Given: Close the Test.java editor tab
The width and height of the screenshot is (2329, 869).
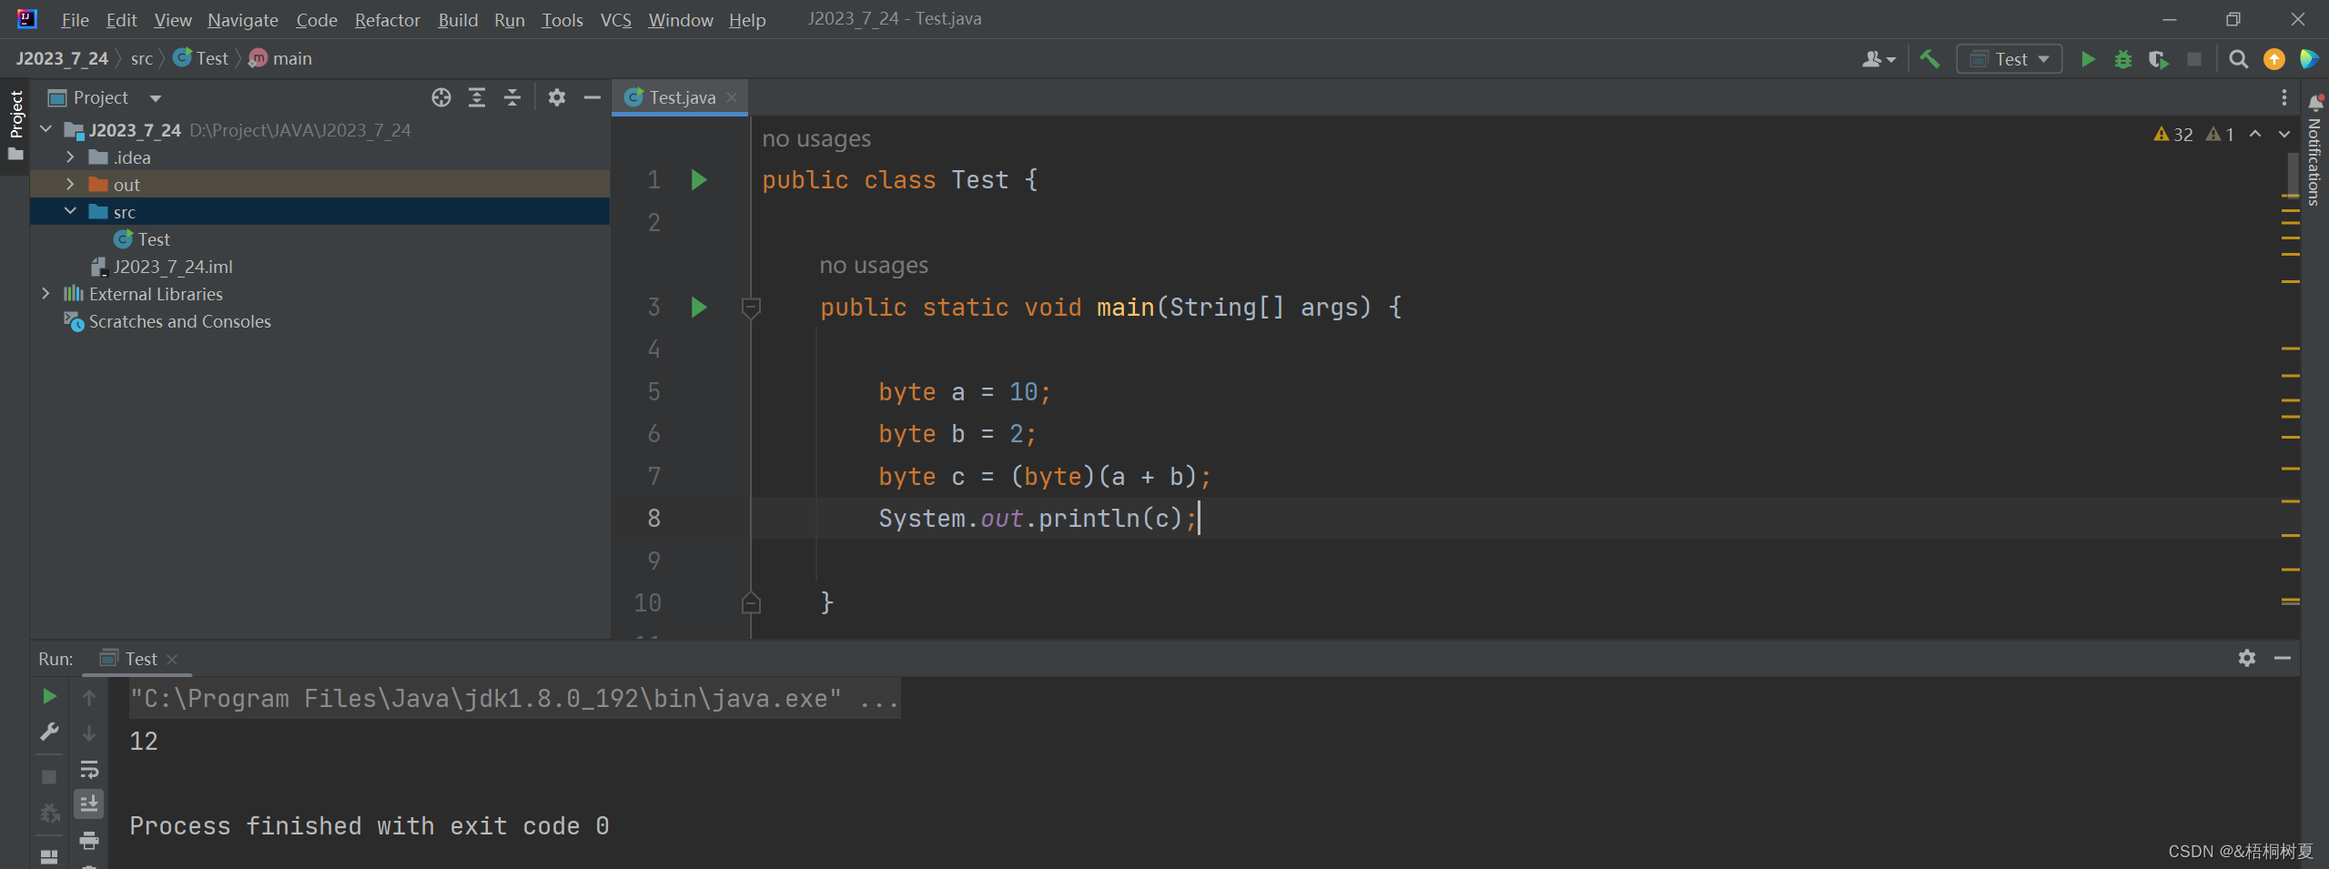Looking at the screenshot, I should tap(732, 97).
